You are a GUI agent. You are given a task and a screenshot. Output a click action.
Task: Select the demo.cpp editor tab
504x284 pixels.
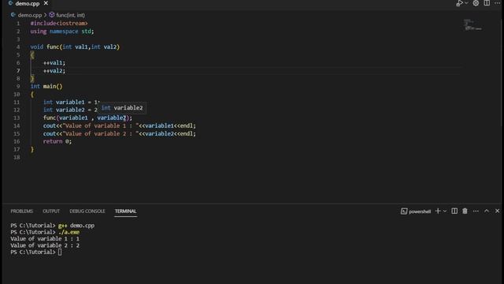pyautogui.click(x=28, y=3)
